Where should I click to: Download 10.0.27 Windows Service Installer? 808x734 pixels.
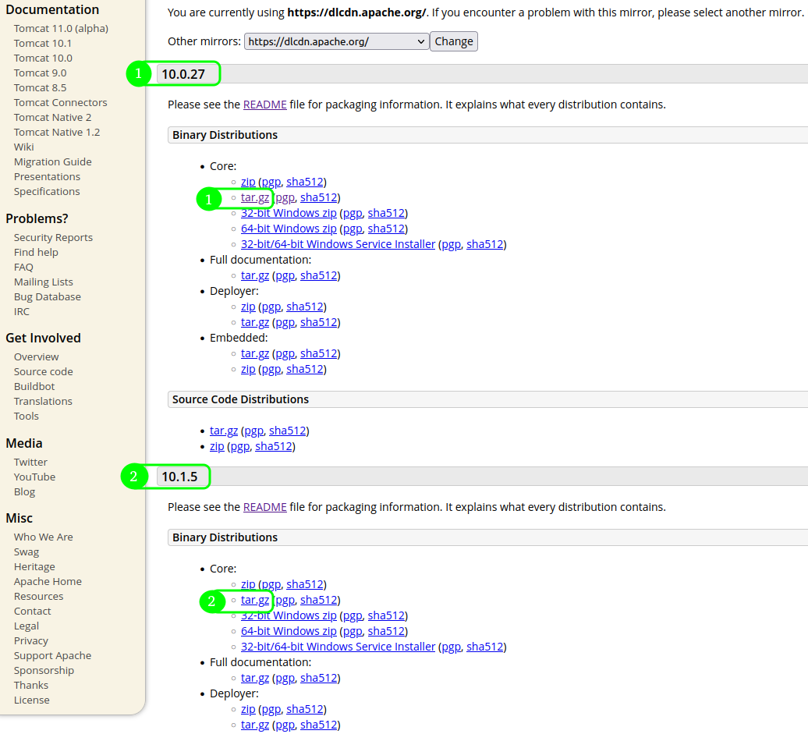[x=338, y=244]
